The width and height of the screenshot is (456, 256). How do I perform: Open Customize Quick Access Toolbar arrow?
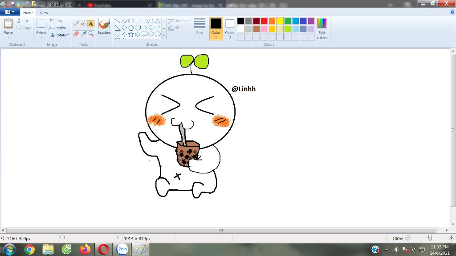40,4
